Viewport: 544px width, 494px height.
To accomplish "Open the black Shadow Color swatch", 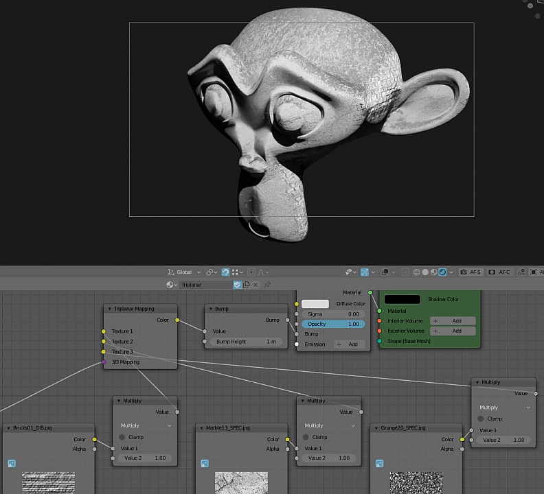I will (402, 299).
